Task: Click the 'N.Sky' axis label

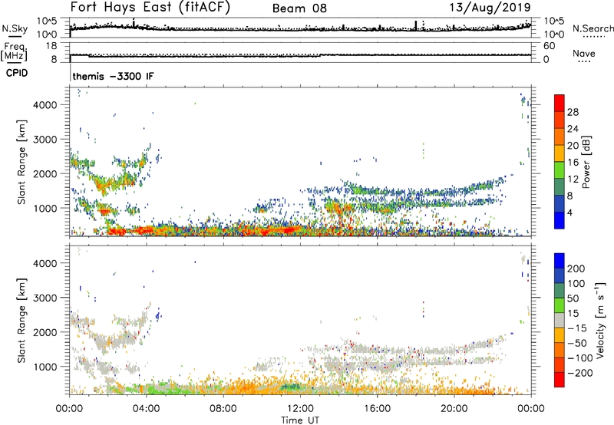Action: coord(15,28)
